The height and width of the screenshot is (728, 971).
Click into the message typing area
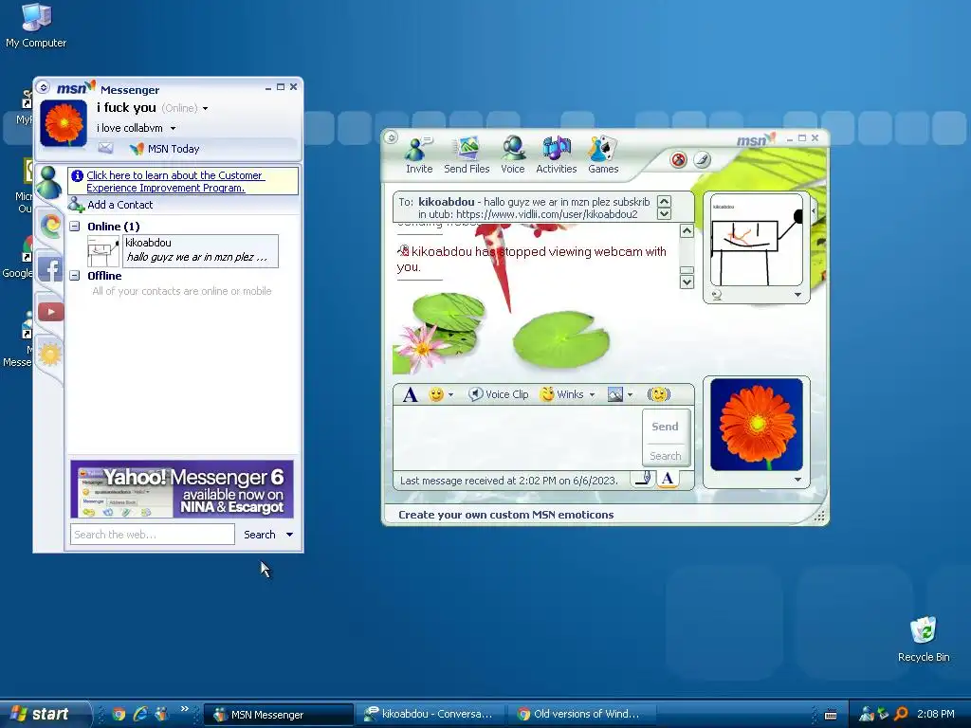click(x=517, y=438)
